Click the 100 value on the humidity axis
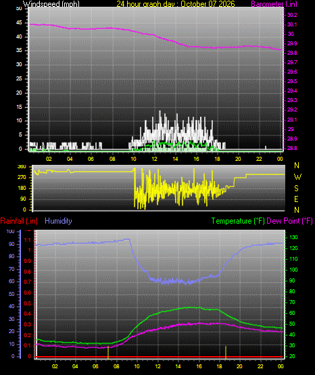The height and width of the screenshot is (375, 315). click(x=11, y=232)
